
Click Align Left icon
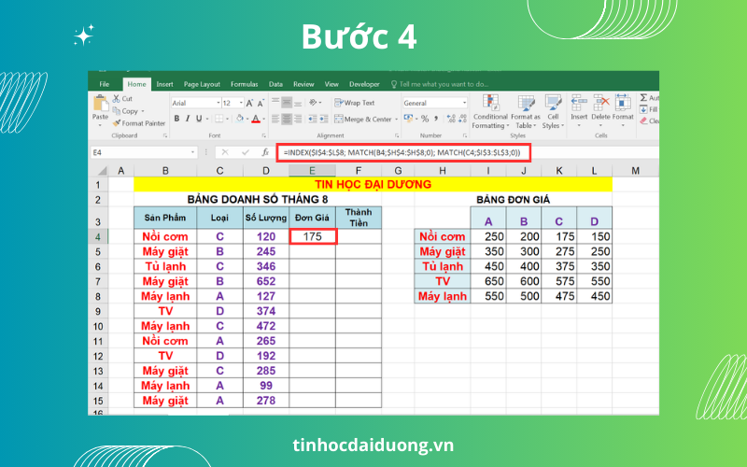click(275, 120)
